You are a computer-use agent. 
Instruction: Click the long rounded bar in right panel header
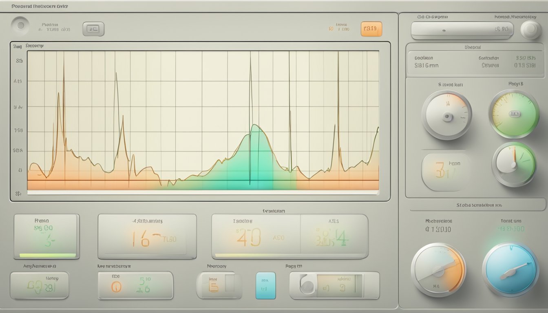click(462, 30)
